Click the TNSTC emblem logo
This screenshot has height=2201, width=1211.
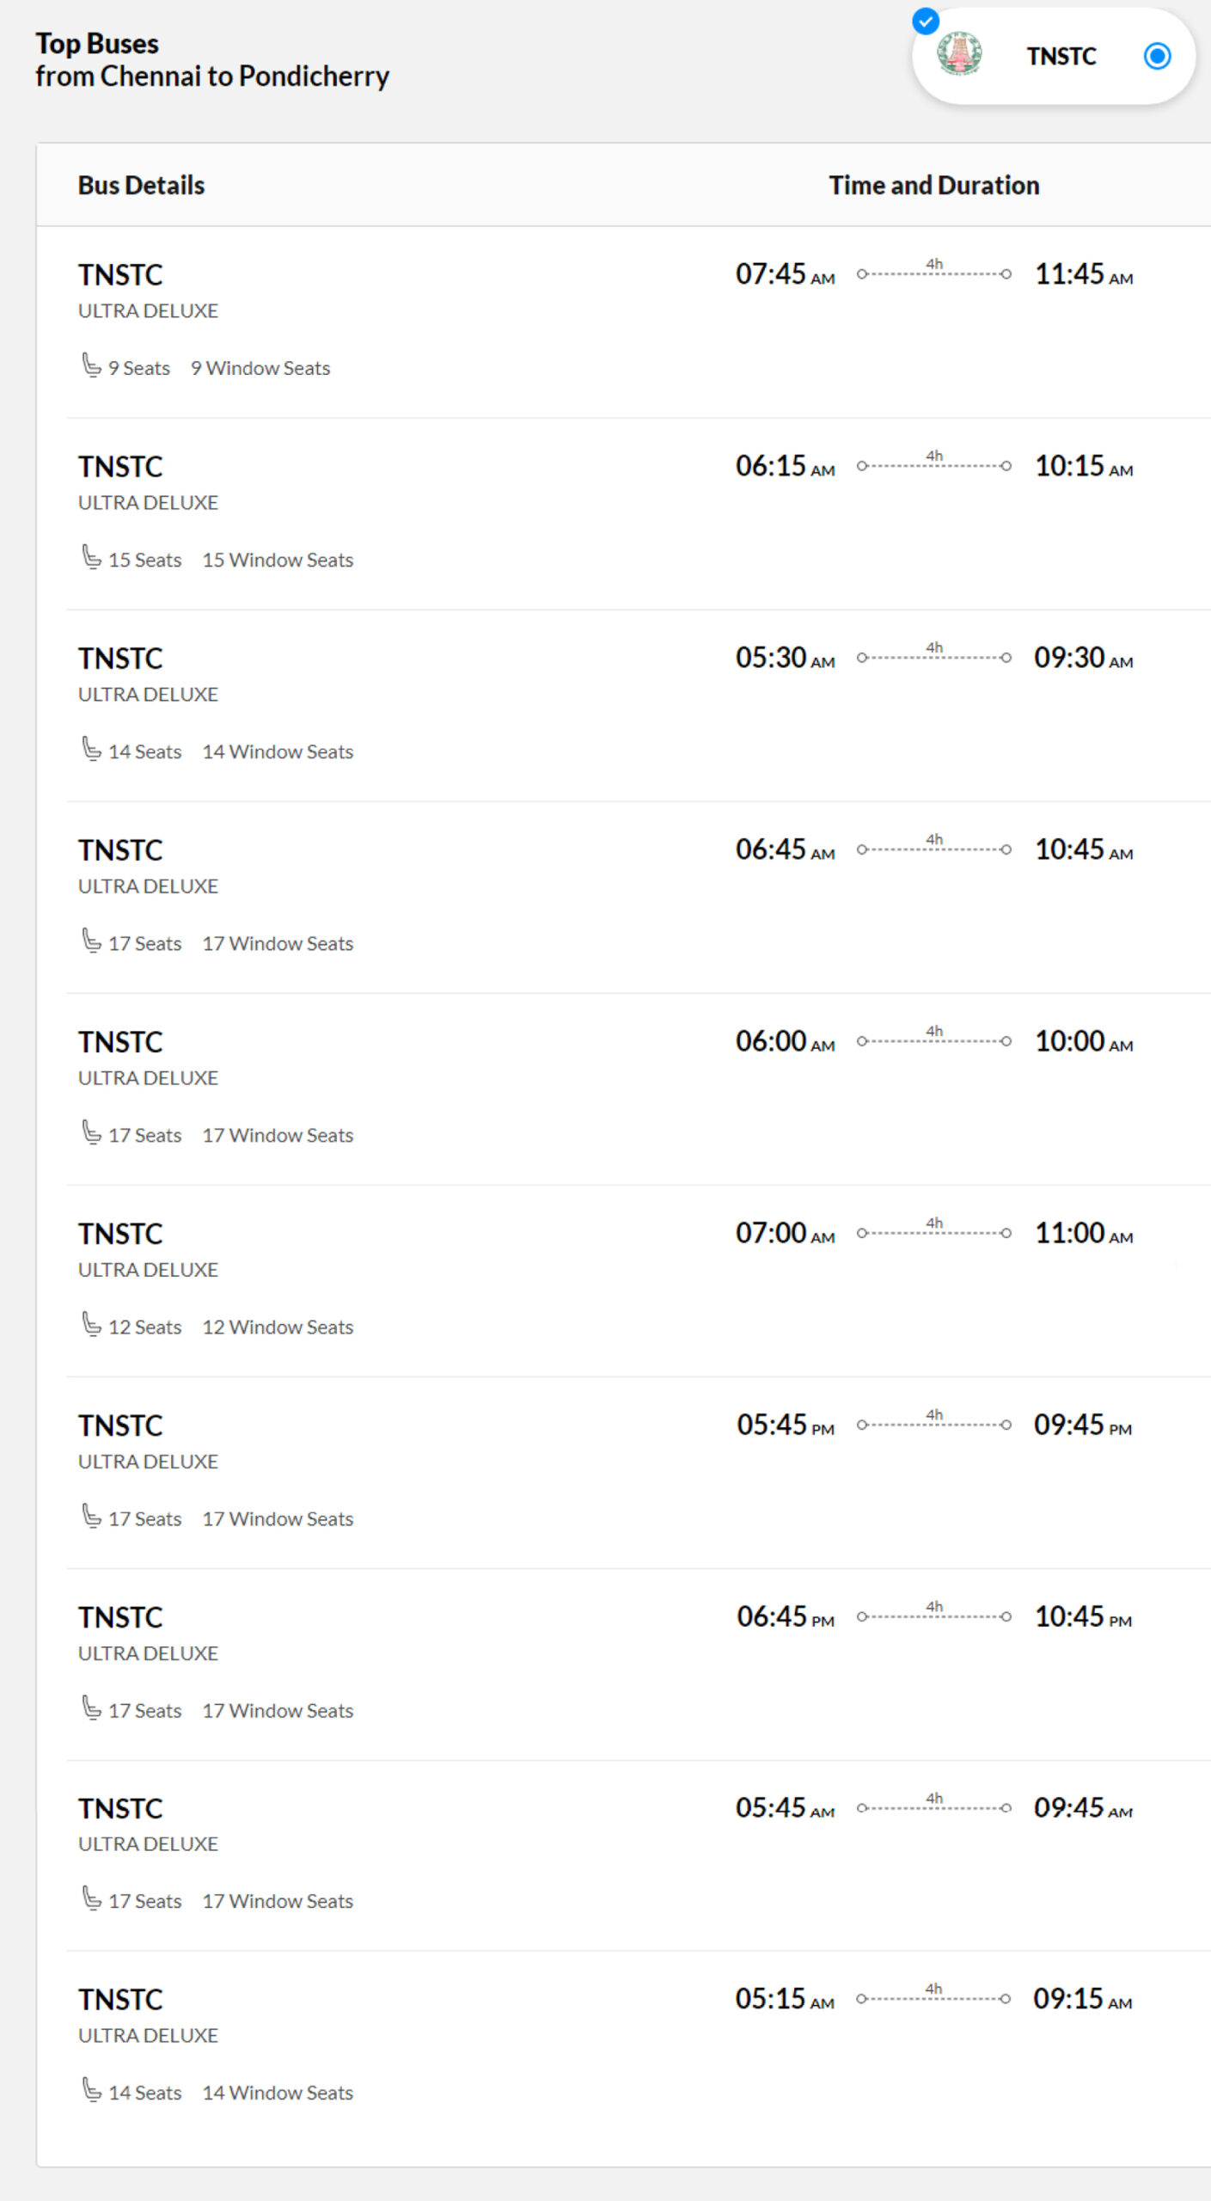pos(959,53)
